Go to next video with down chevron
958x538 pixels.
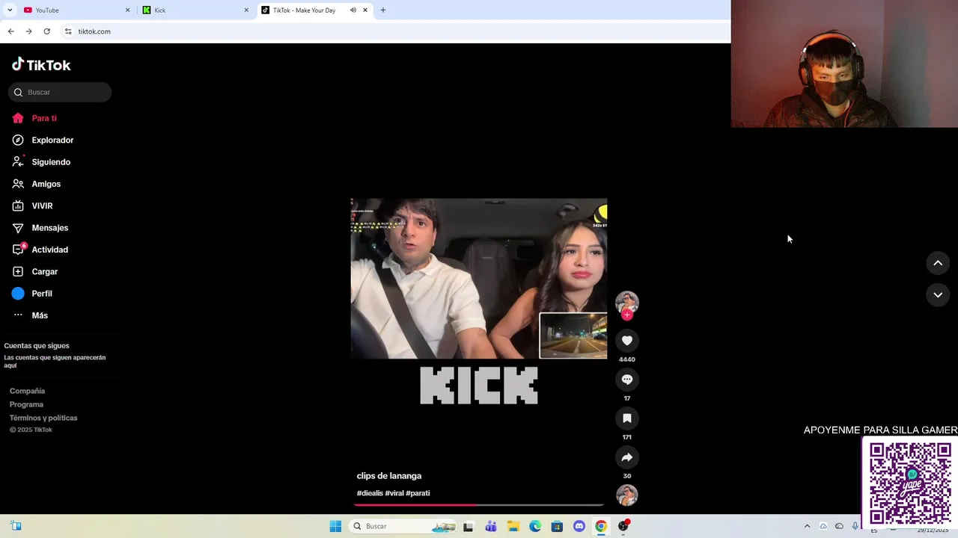point(938,295)
